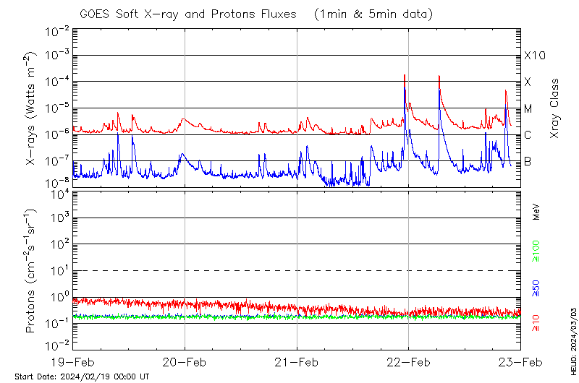Viewport: 579px width, 383px height.
Task: Select the blue ≥50 MeV legend label
Action: click(x=537, y=289)
